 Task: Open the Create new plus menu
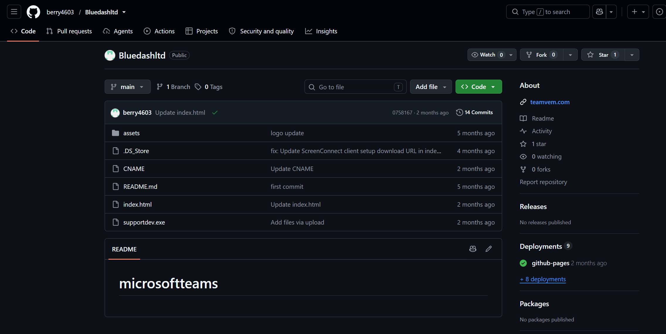click(x=638, y=12)
